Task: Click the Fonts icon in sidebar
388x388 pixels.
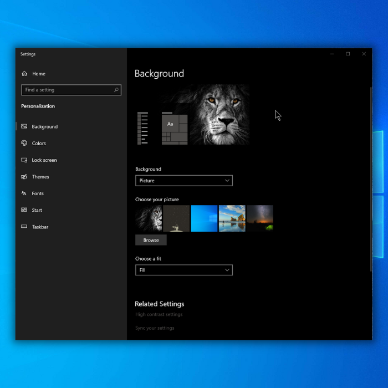Action: point(24,193)
